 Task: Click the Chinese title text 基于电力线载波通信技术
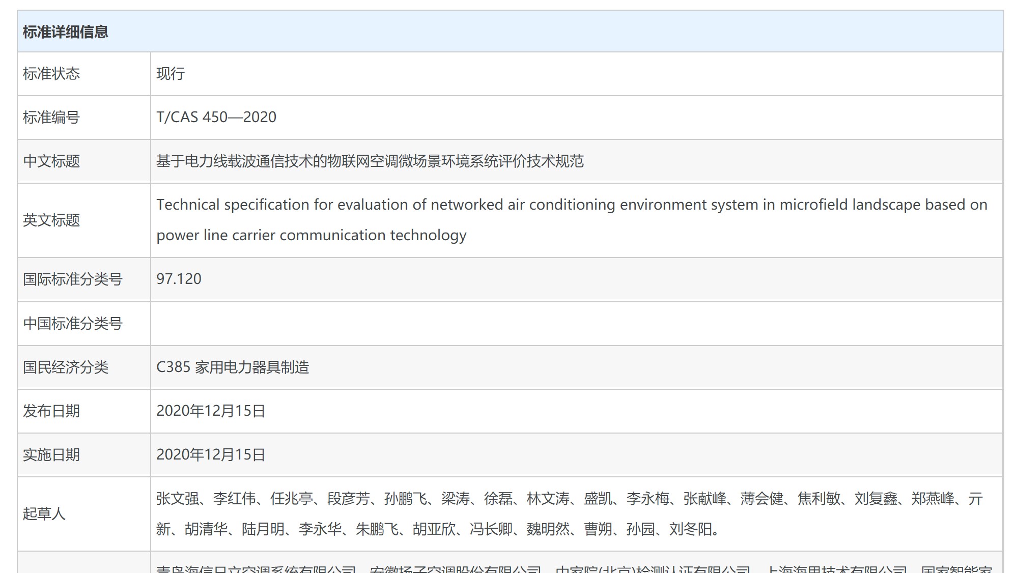[x=370, y=161]
